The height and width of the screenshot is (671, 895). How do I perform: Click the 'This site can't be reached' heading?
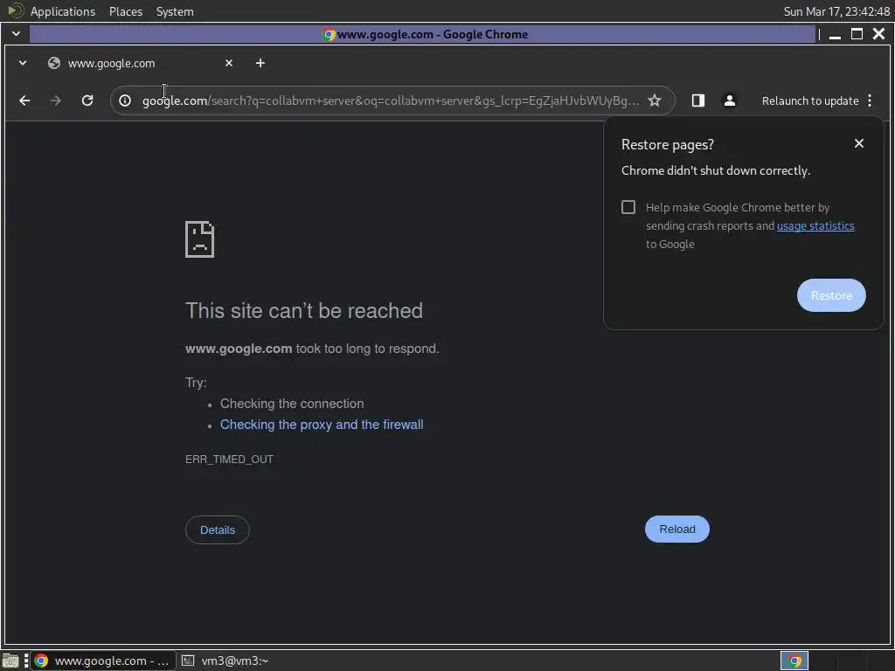(x=304, y=311)
